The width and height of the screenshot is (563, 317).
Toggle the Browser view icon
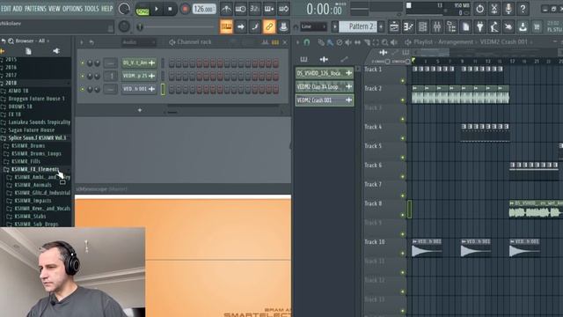click(x=451, y=26)
